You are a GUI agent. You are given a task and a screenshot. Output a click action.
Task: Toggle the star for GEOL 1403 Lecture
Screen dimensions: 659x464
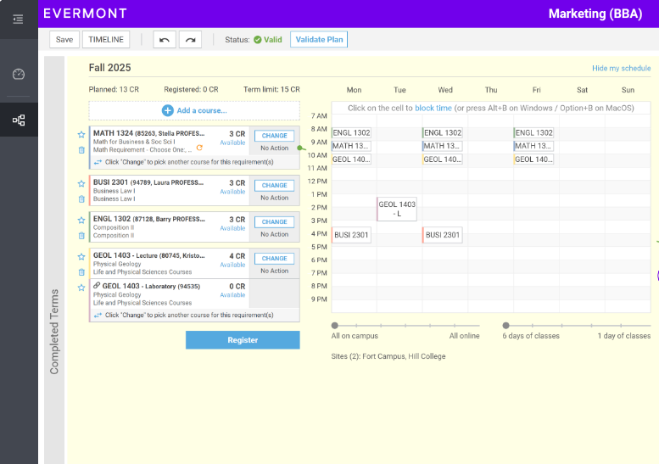[81, 256]
